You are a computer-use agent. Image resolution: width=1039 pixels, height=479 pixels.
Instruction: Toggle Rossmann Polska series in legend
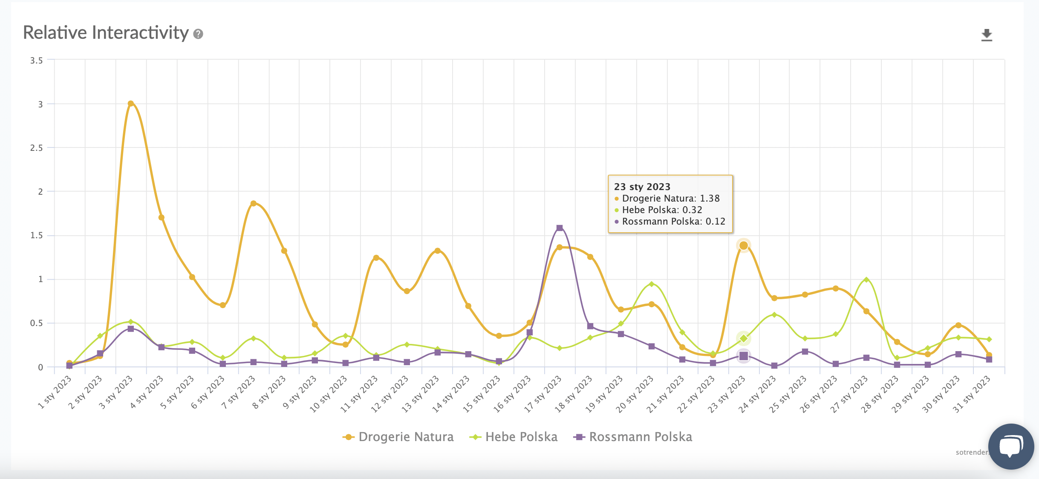tap(640, 437)
